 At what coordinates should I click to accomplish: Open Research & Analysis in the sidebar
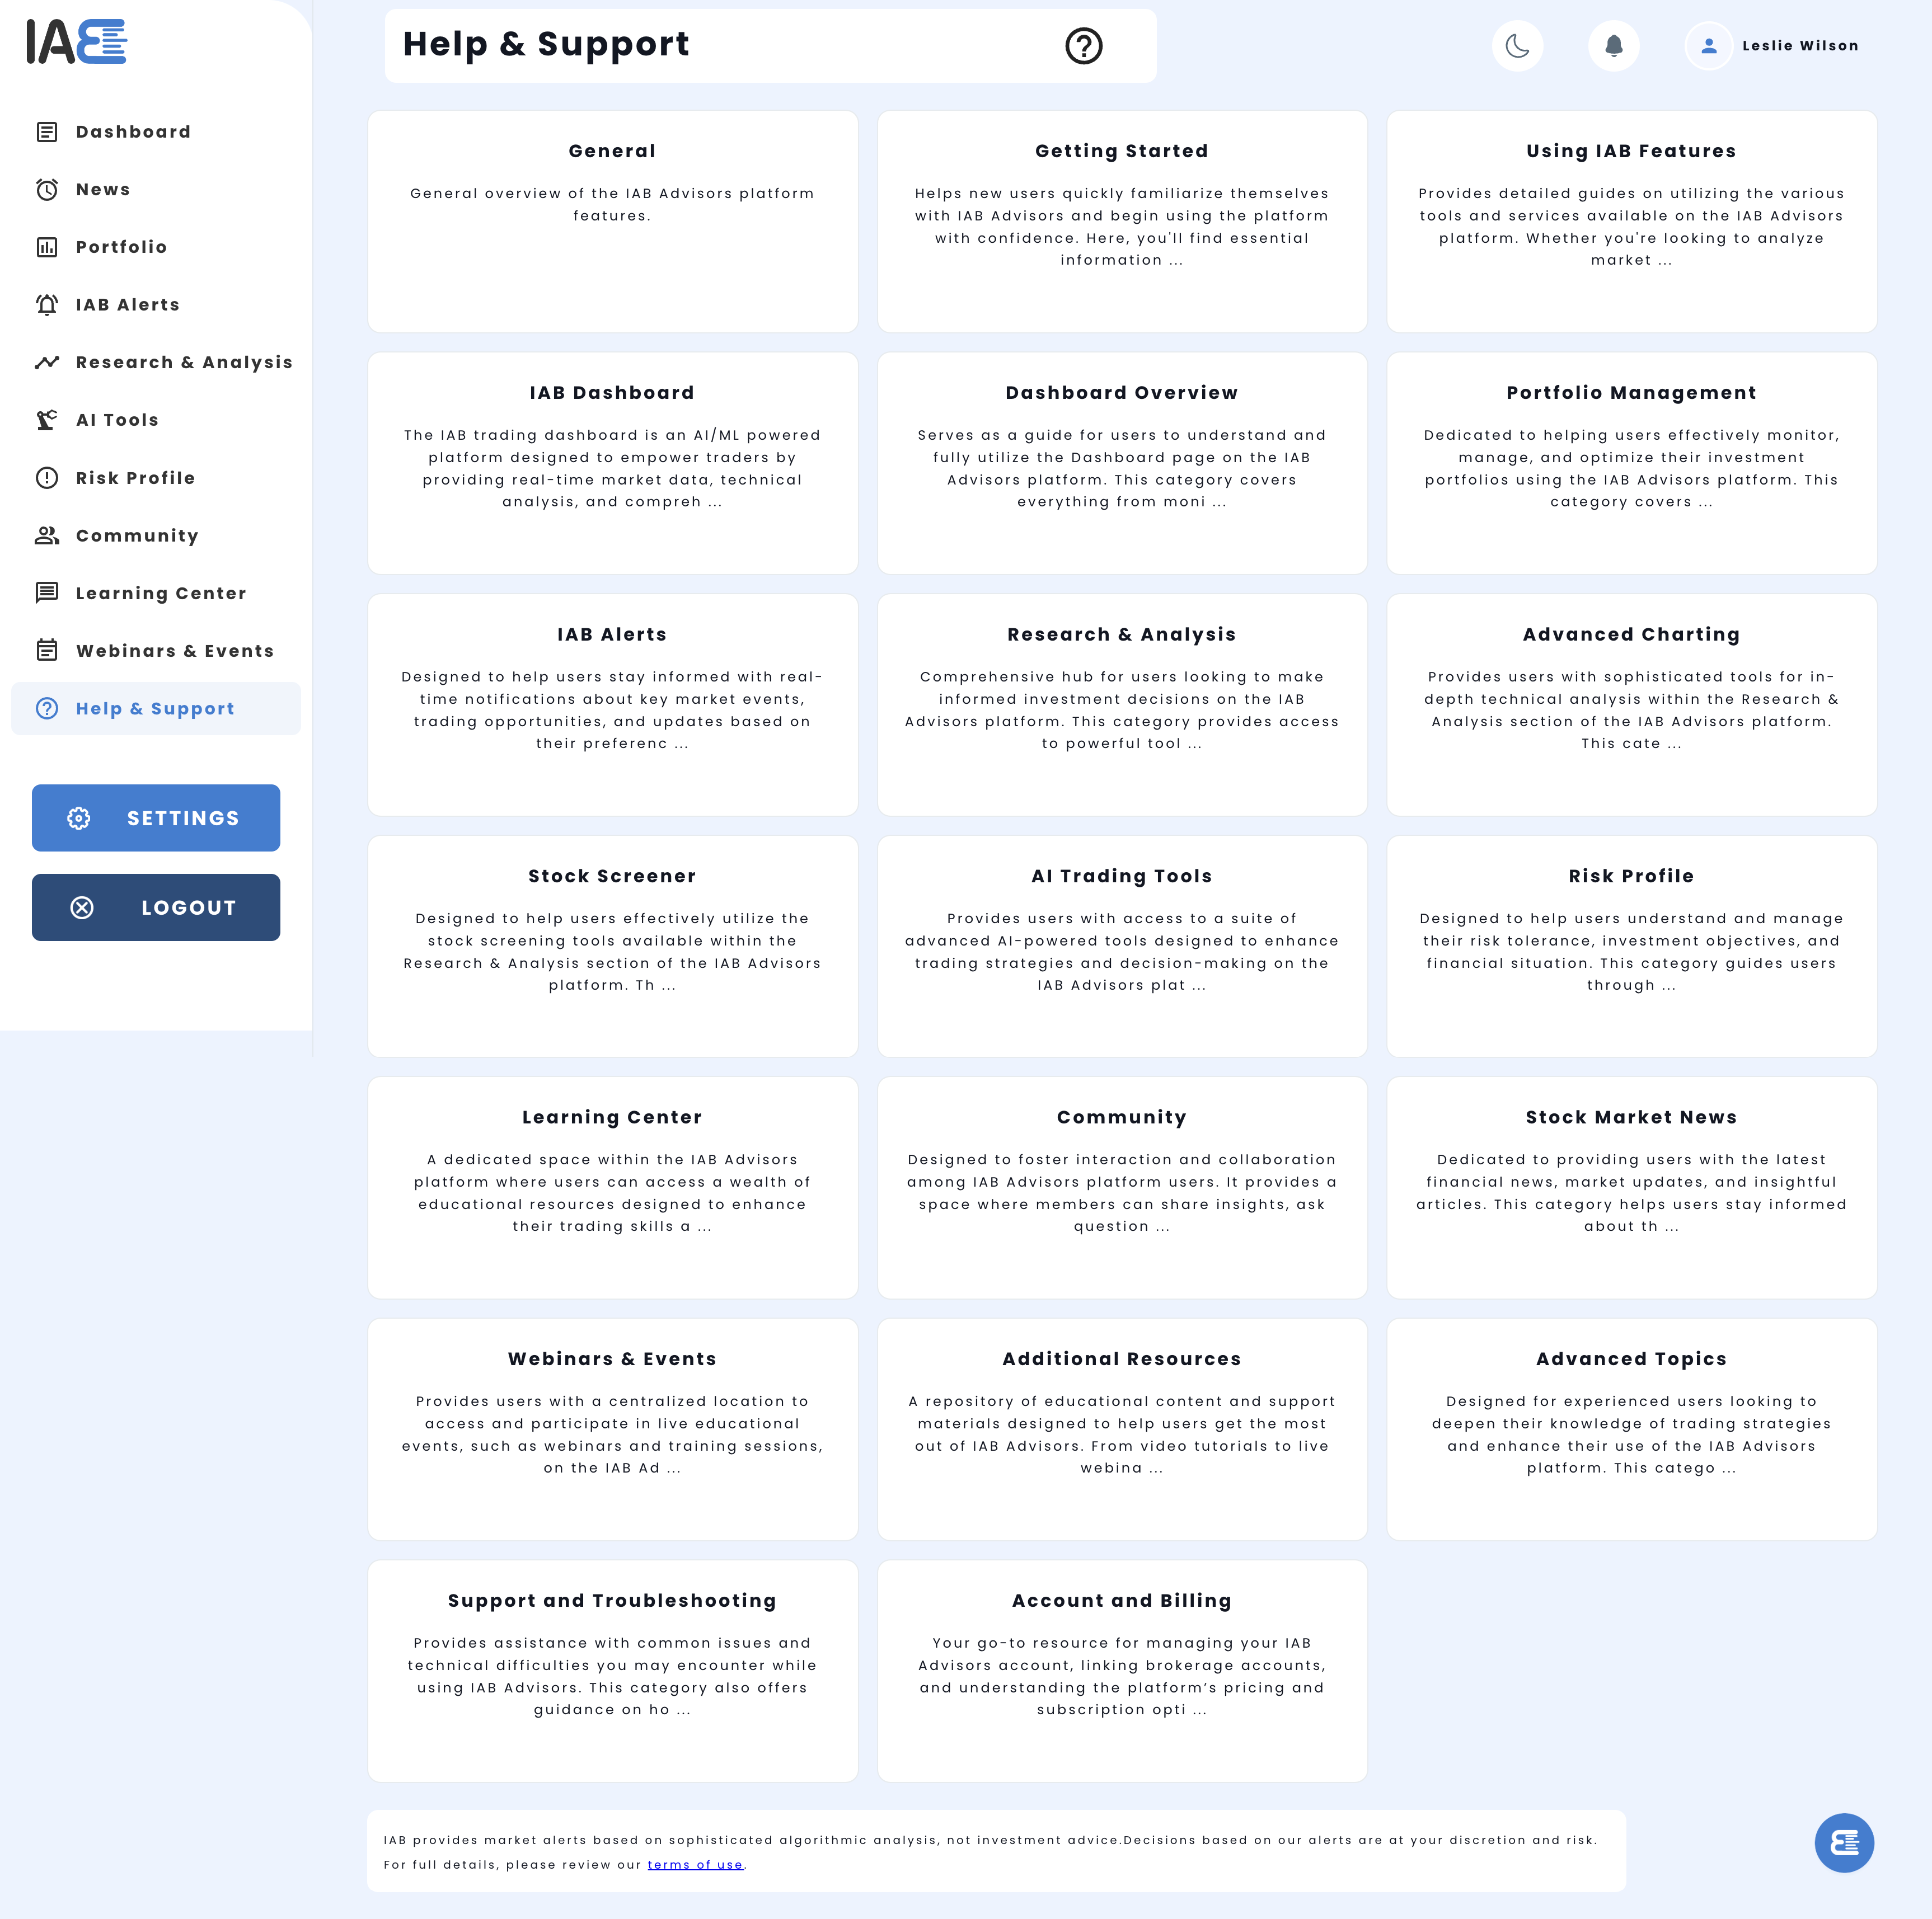[184, 363]
